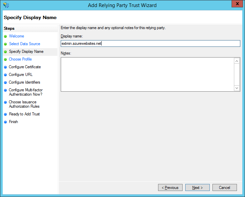
Task: Focus the Notes text area
Action: tap(147, 74)
